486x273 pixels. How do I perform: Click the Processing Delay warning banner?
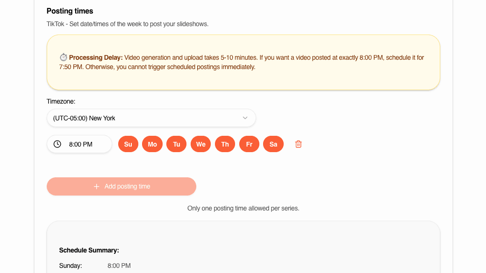pos(243,62)
